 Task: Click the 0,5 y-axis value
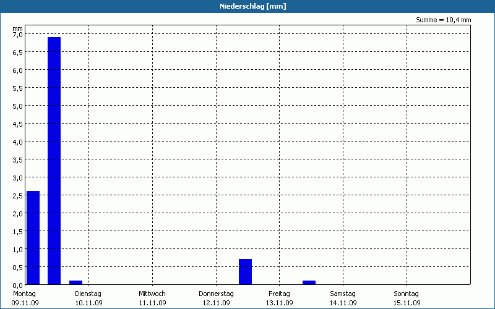[x=18, y=268]
